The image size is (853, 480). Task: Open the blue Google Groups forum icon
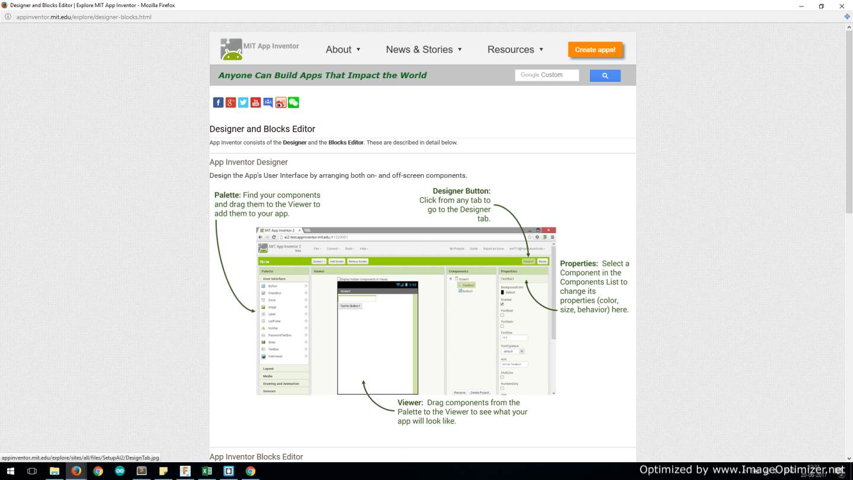tap(268, 103)
